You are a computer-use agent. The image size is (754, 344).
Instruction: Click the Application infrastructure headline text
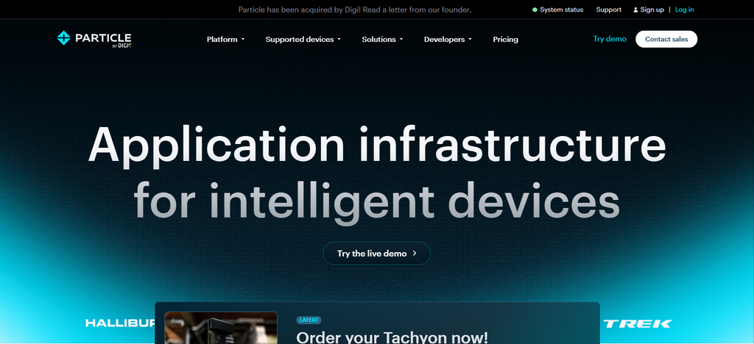coord(377,146)
